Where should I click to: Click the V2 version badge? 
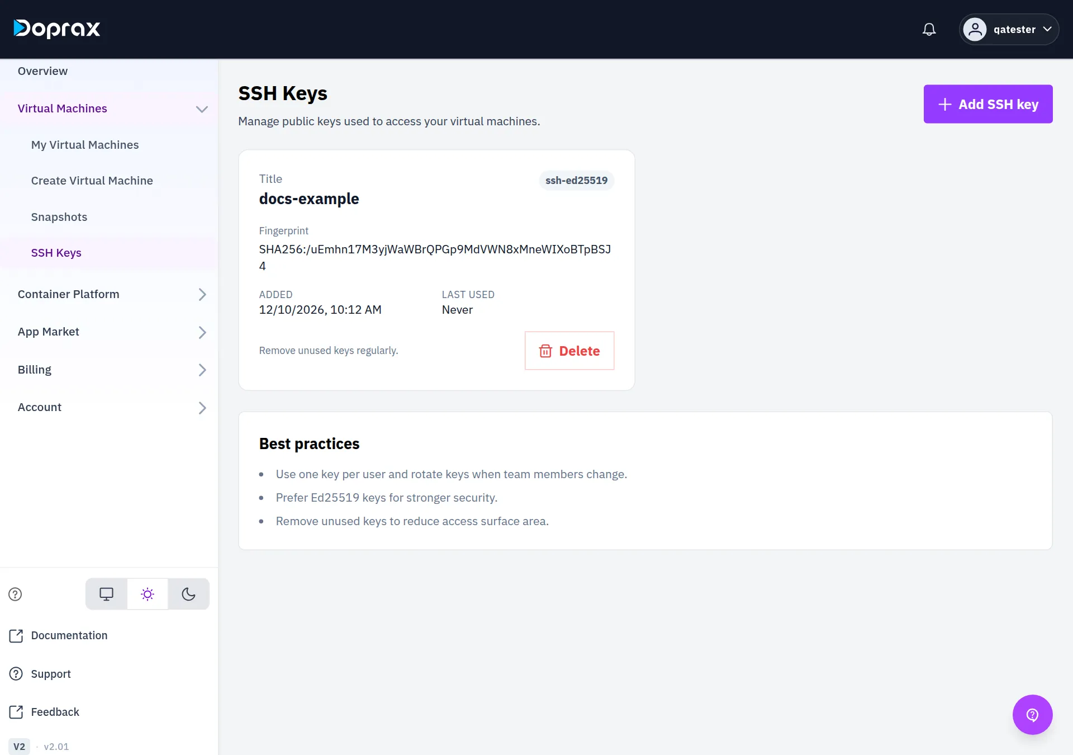tap(19, 747)
